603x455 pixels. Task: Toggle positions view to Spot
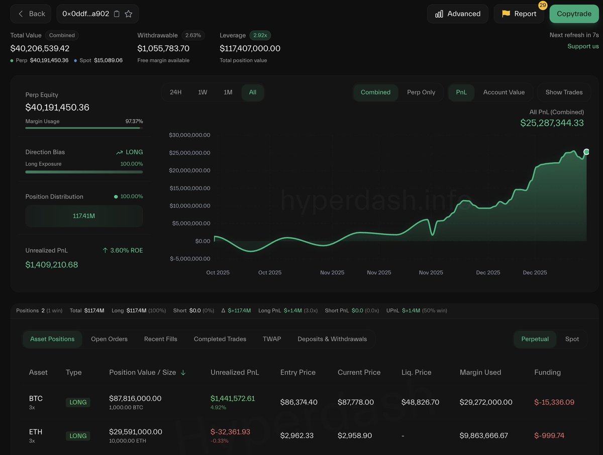[x=572, y=339]
